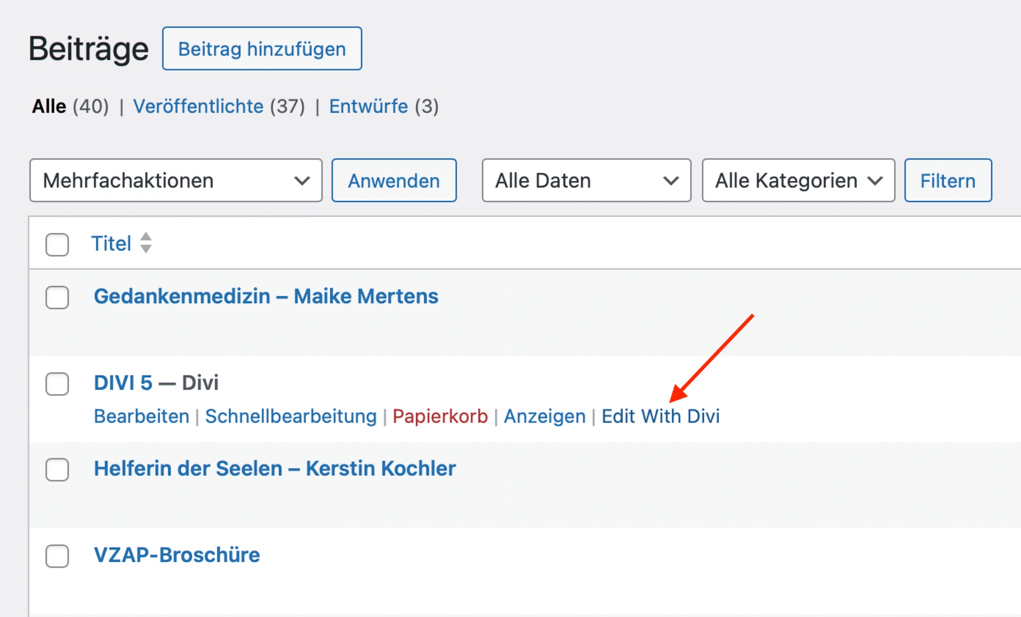Open Edit With Divi for DIVI 5
This screenshot has width=1021, height=617.
click(x=660, y=416)
